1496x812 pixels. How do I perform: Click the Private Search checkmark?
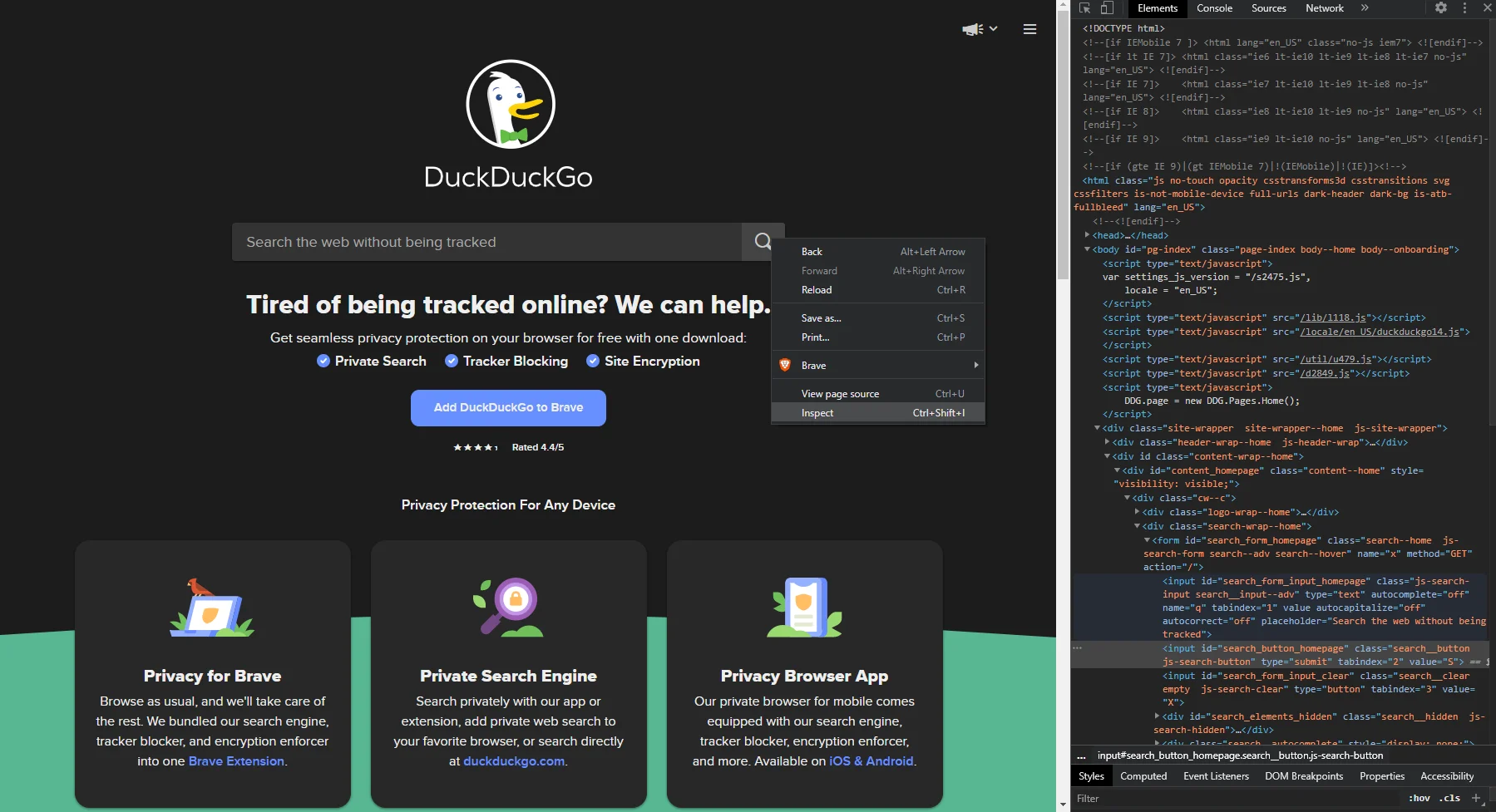click(x=323, y=361)
